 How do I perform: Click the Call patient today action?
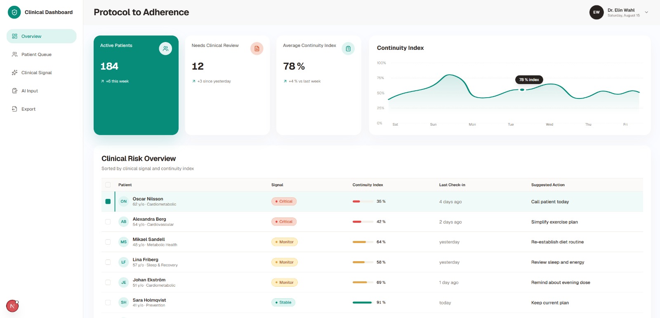[x=550, y=202]
